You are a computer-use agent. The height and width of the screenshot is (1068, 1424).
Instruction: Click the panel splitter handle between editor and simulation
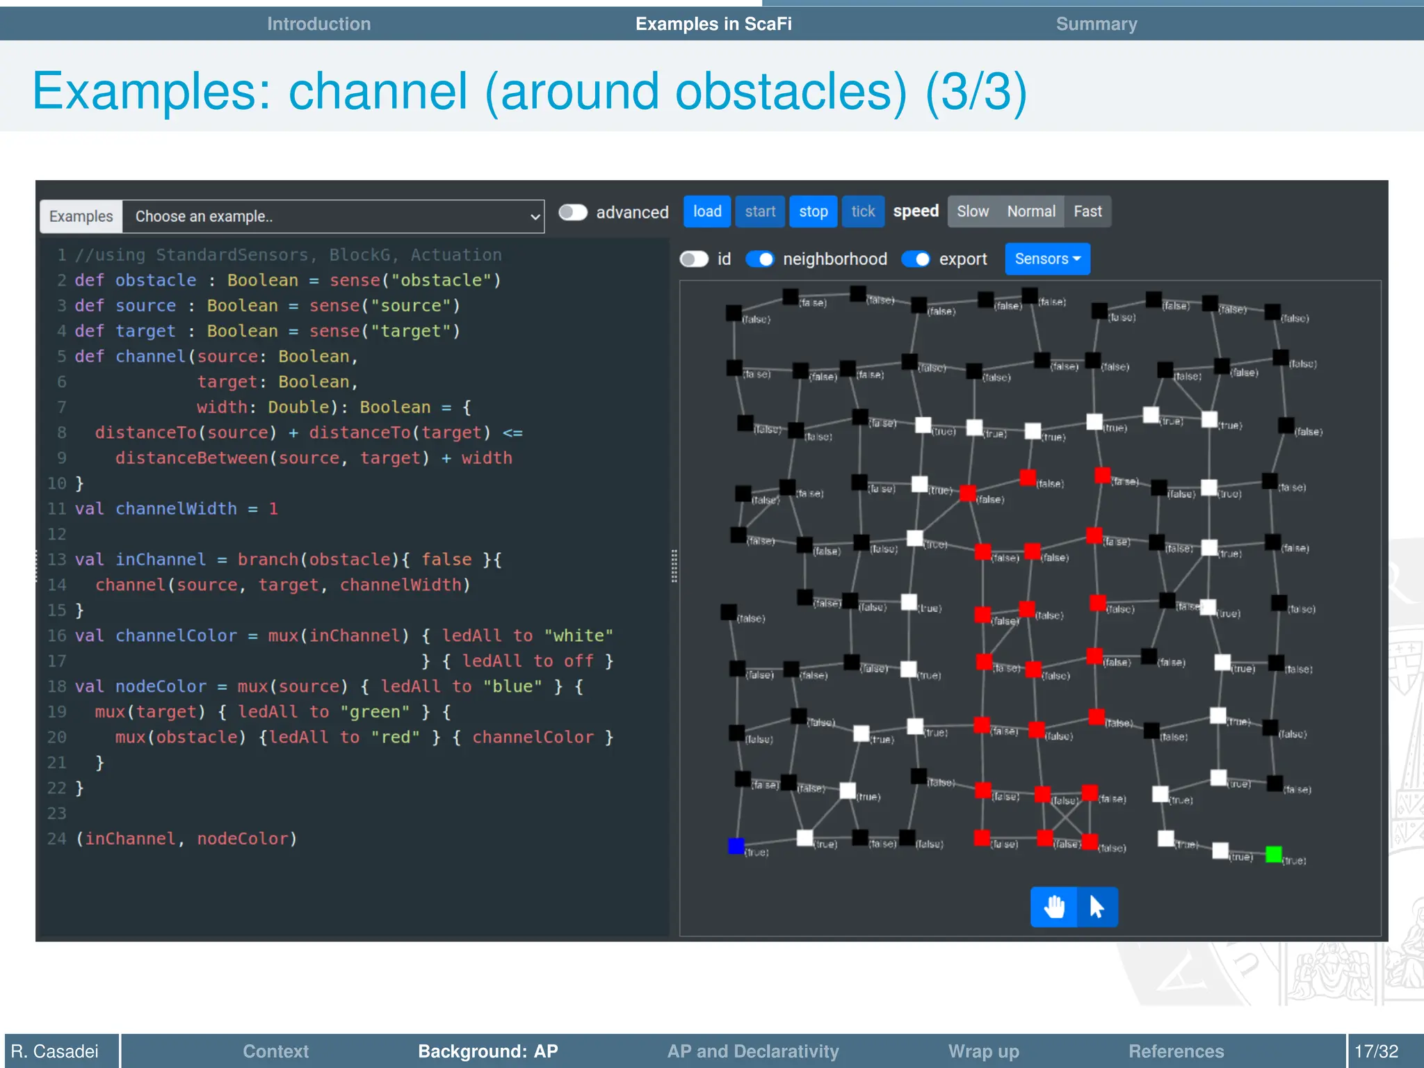674,566
